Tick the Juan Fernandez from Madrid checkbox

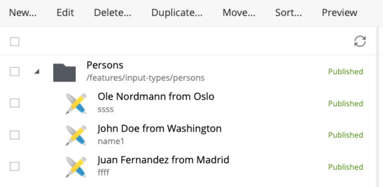[14, 167]
